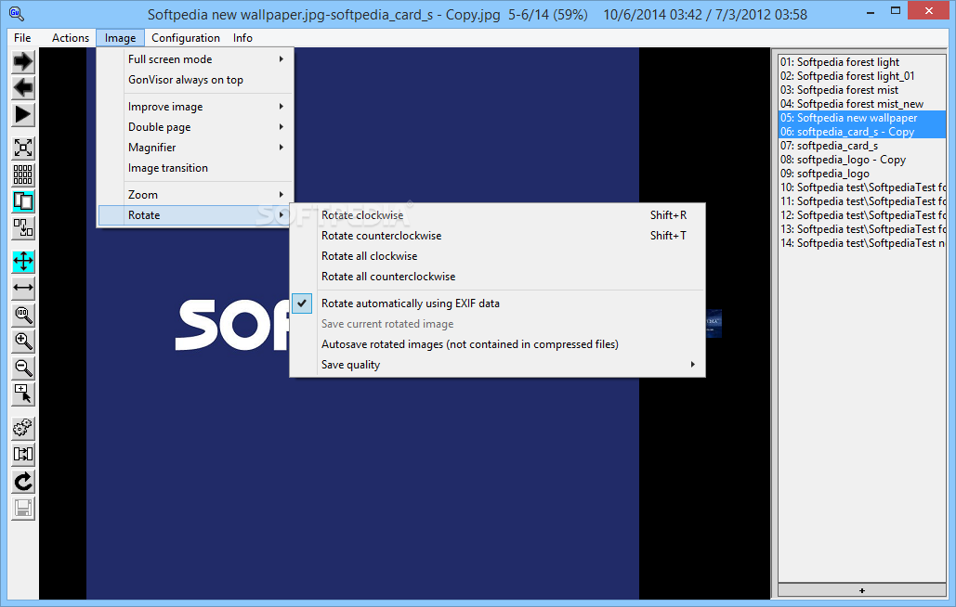956x607 pixels.
Task: Click the small thumbnail right of the Rotate menu
Action: pyautogui.click(x=714, y=323)
